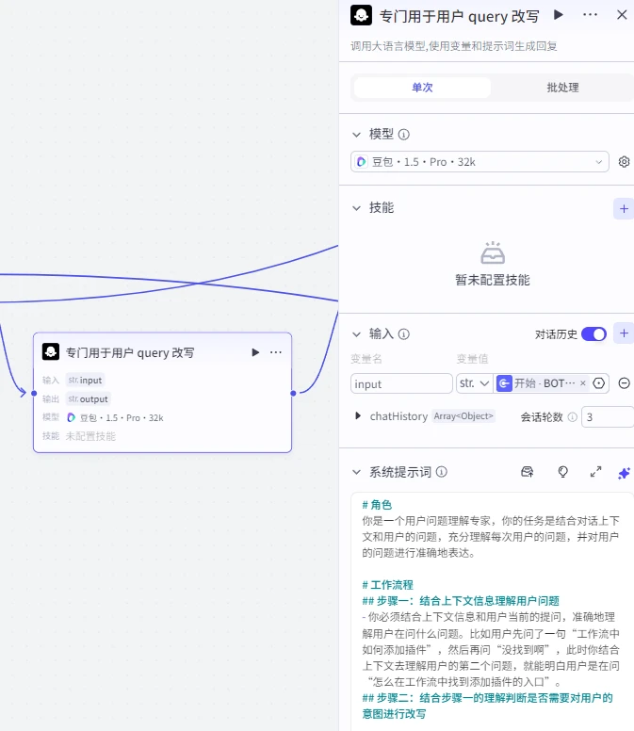Collapse the 输入 section
Viewport: 634px width, 731px height.
coord(357,334)
